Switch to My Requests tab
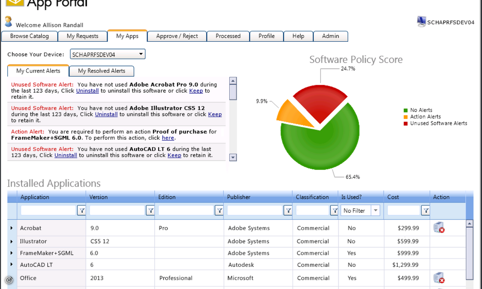The image size is (482, 289). [82, 36]
